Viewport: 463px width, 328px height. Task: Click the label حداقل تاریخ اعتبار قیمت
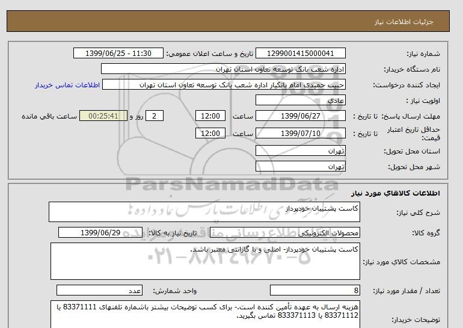click(414, 134)
